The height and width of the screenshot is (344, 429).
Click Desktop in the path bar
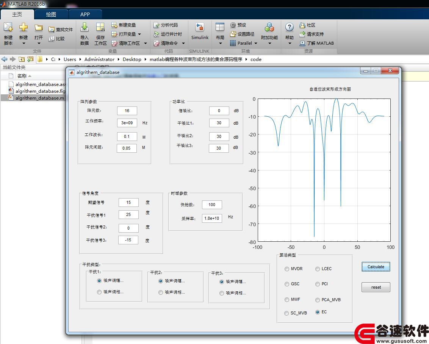[x=132, y=59]
